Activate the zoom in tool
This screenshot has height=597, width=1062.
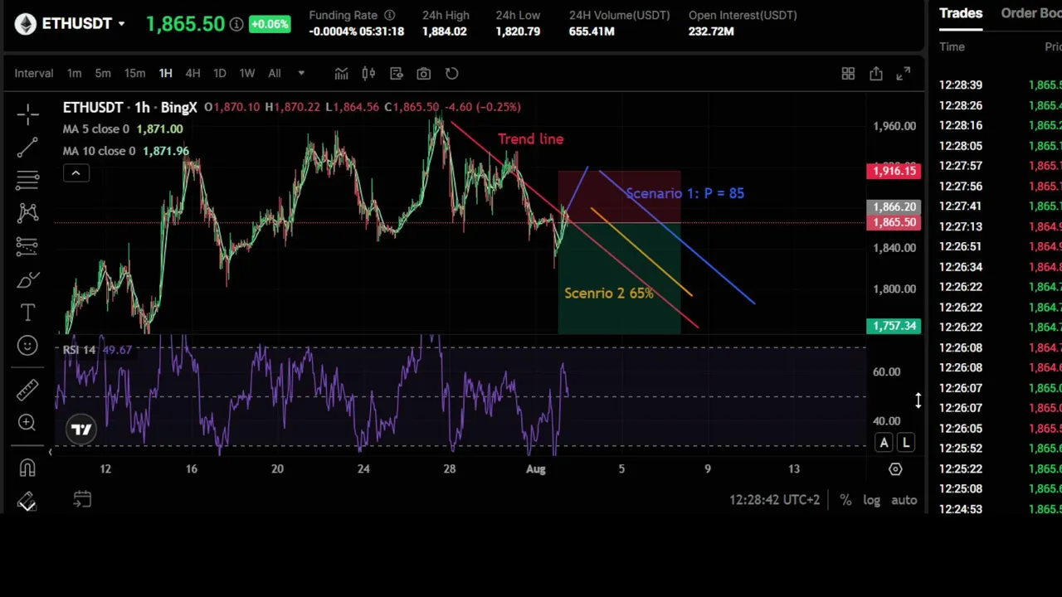click(27, 423)
